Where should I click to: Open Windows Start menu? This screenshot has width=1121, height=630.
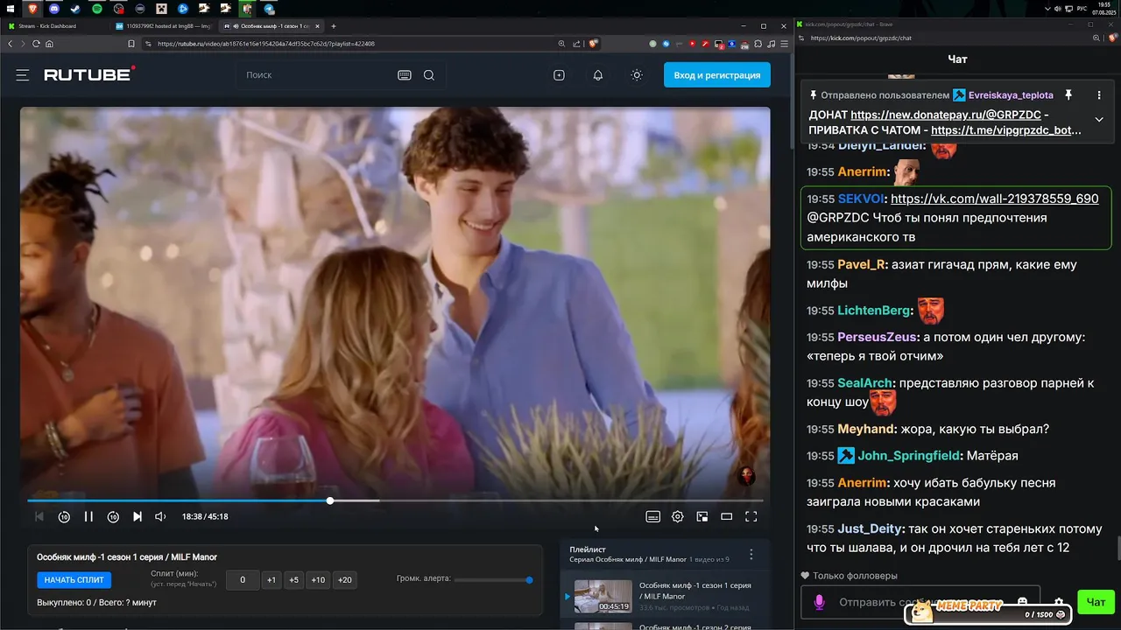10,8
